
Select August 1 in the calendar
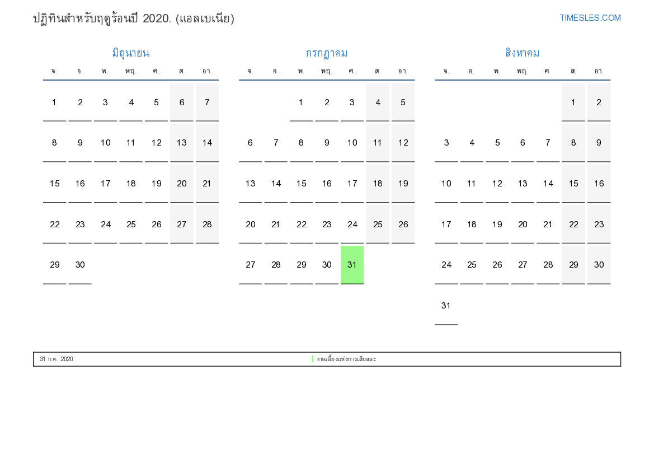573,102
